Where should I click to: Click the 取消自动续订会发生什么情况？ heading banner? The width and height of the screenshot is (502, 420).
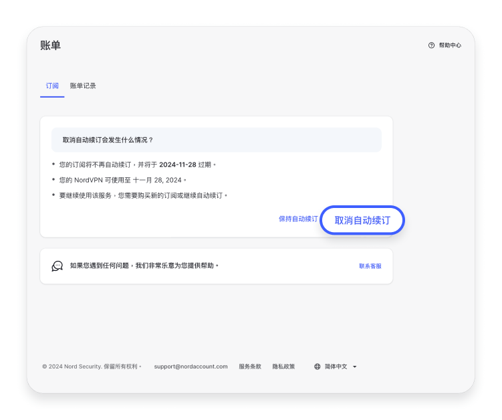point(217,140)
